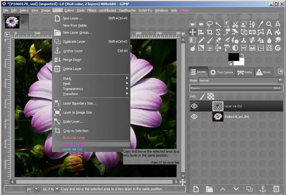
Task: Select the Crop tool in toolbox
Action: (210, 32)
